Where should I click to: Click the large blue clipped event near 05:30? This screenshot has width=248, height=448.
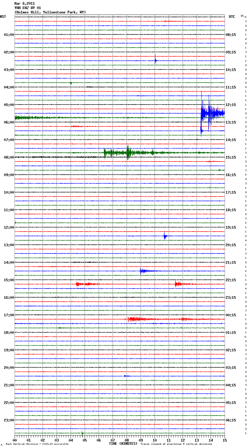[x=212, y=113]
